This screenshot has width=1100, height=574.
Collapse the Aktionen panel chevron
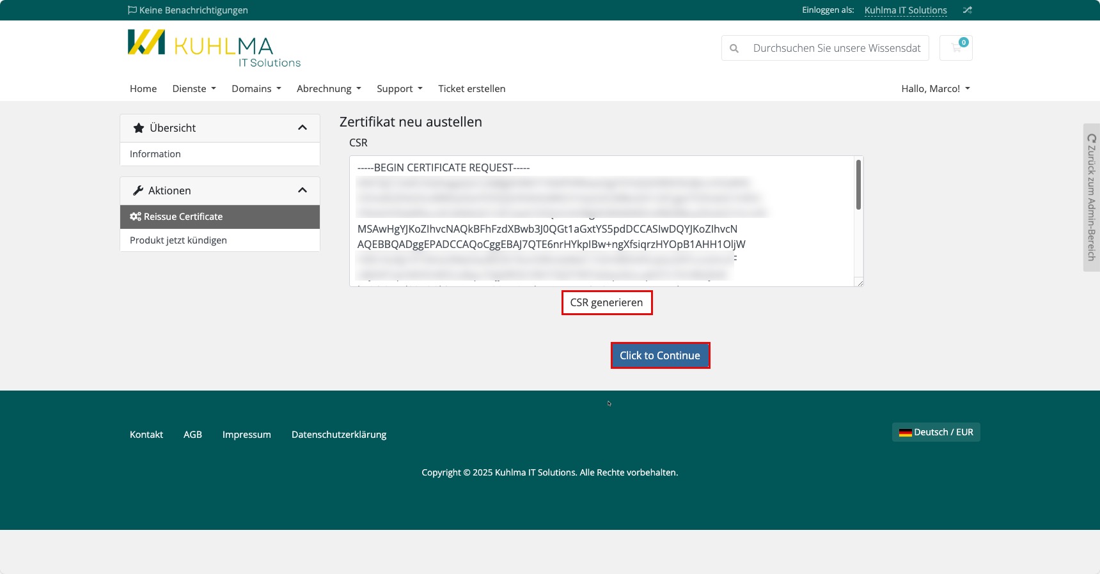click(x=302, y=190)
